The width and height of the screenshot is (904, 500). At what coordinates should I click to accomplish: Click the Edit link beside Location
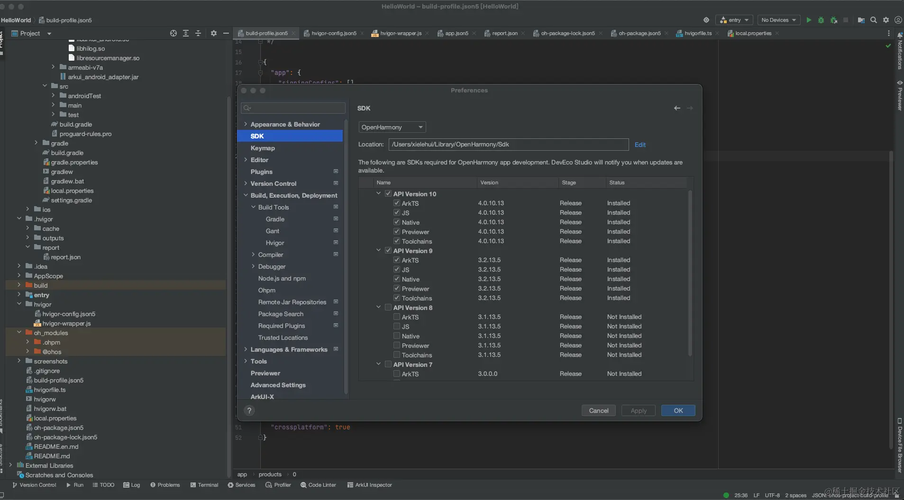coord(640,145)
